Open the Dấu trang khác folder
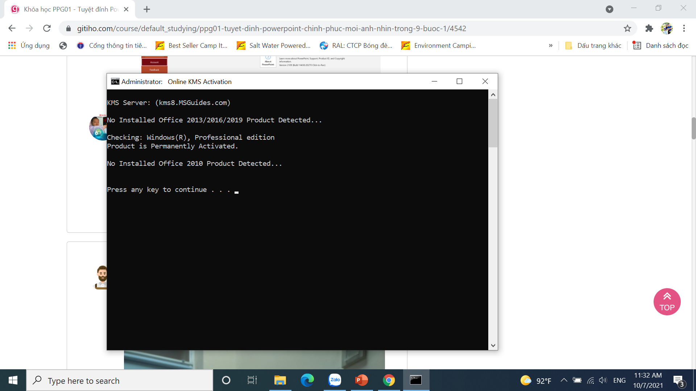Image resolution: width=696 pixels, height=391 pixels. 593,45
